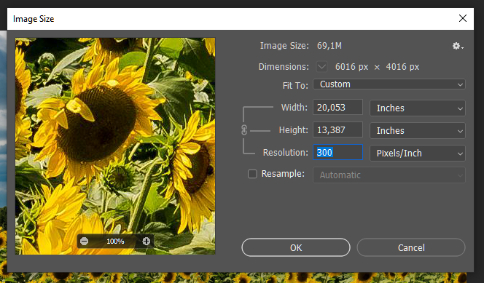
Task: Enable the Resample checkbox
Action: point(252,174)
